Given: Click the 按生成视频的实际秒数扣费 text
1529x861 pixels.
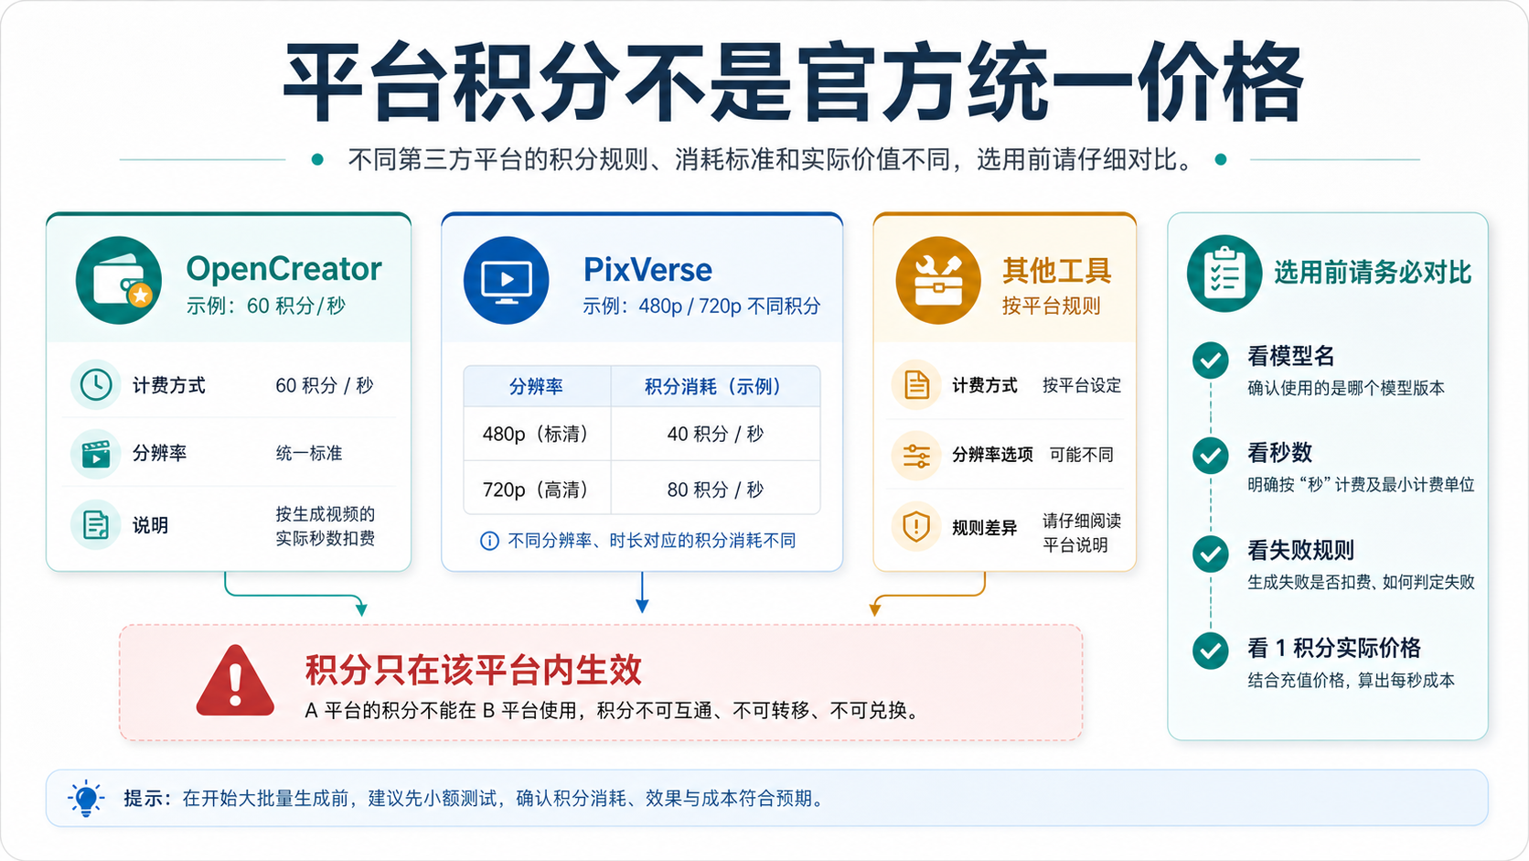Looking at the screenshot, I should [326, 526].
